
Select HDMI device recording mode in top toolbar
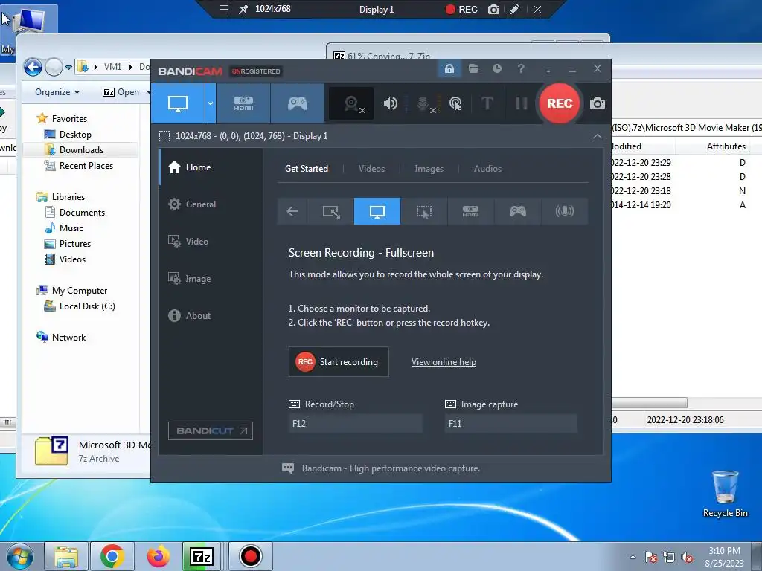(x=243, y=103)
